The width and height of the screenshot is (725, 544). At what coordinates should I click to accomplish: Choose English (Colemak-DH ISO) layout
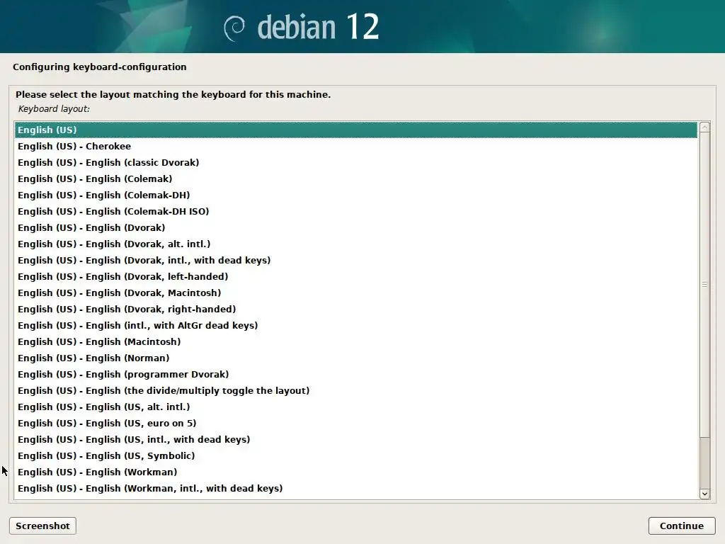[355, 211]
